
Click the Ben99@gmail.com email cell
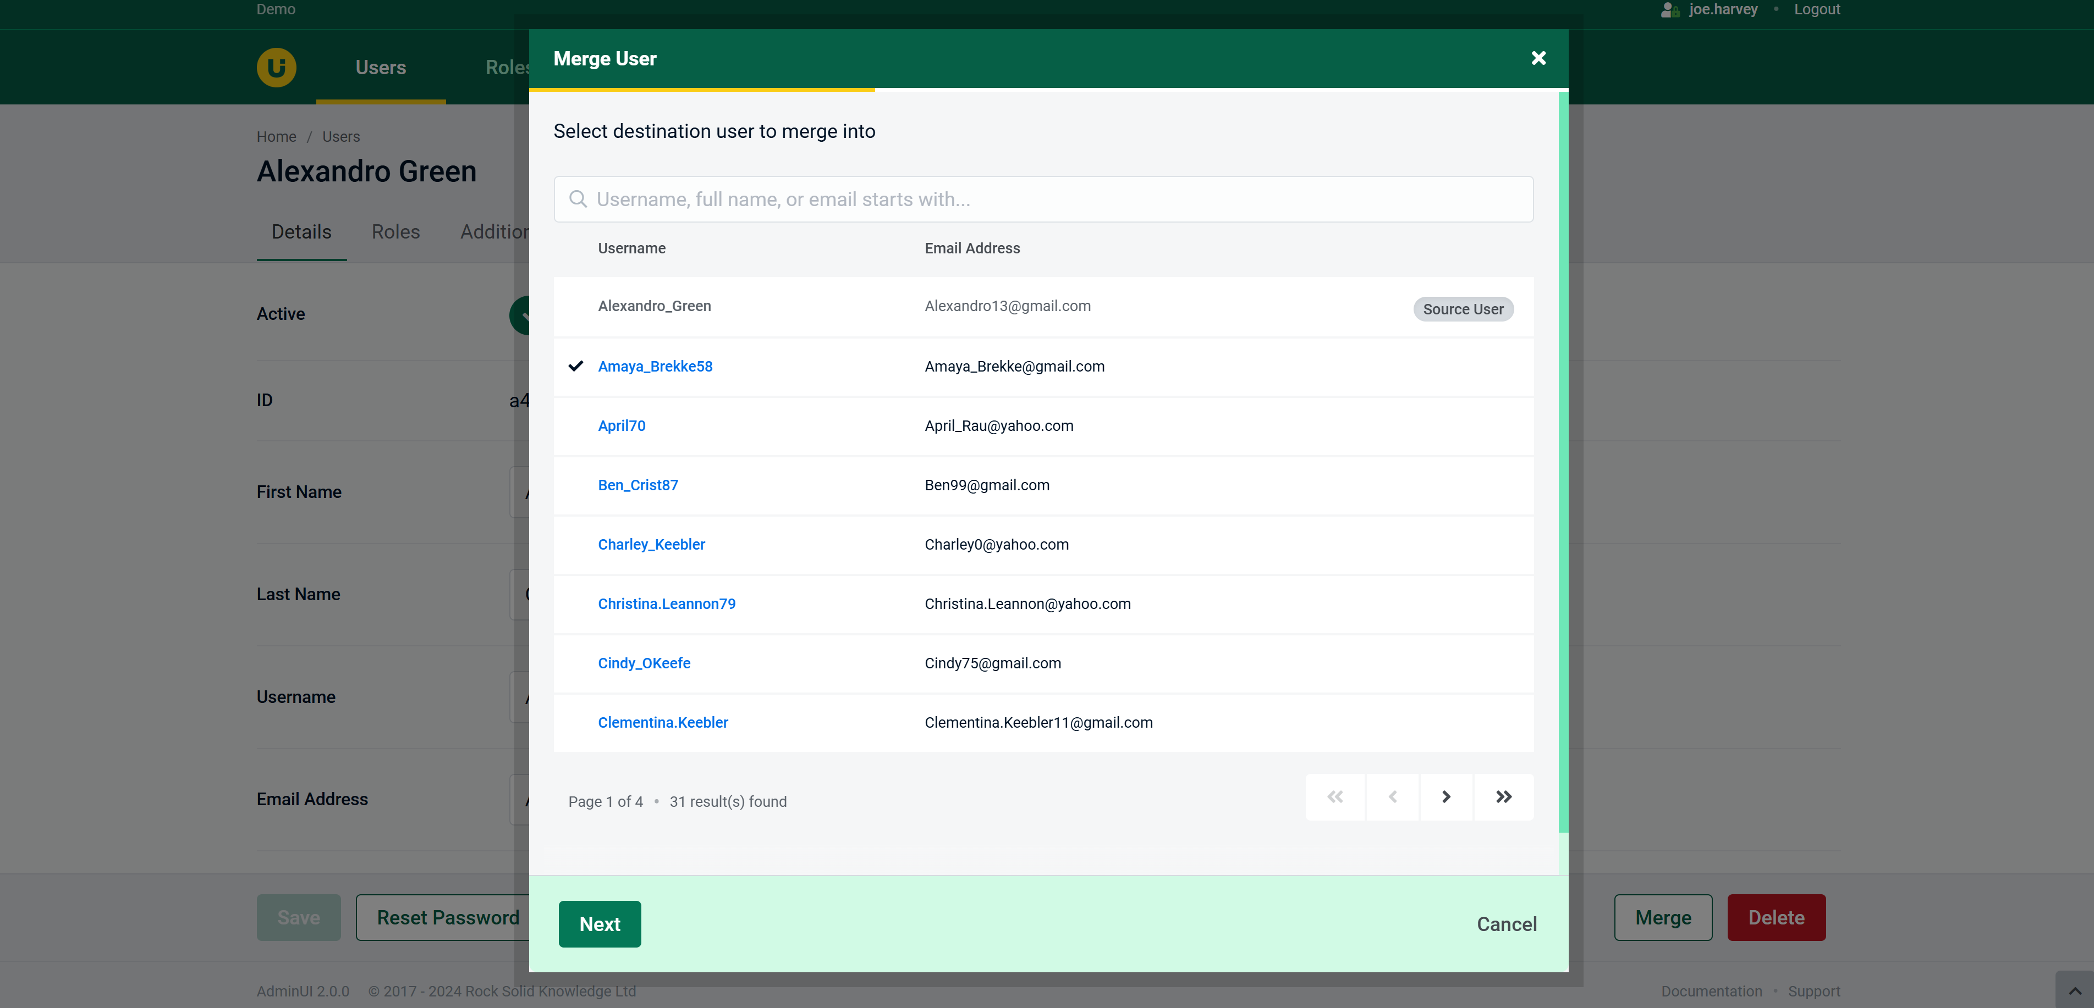[987, 485]
